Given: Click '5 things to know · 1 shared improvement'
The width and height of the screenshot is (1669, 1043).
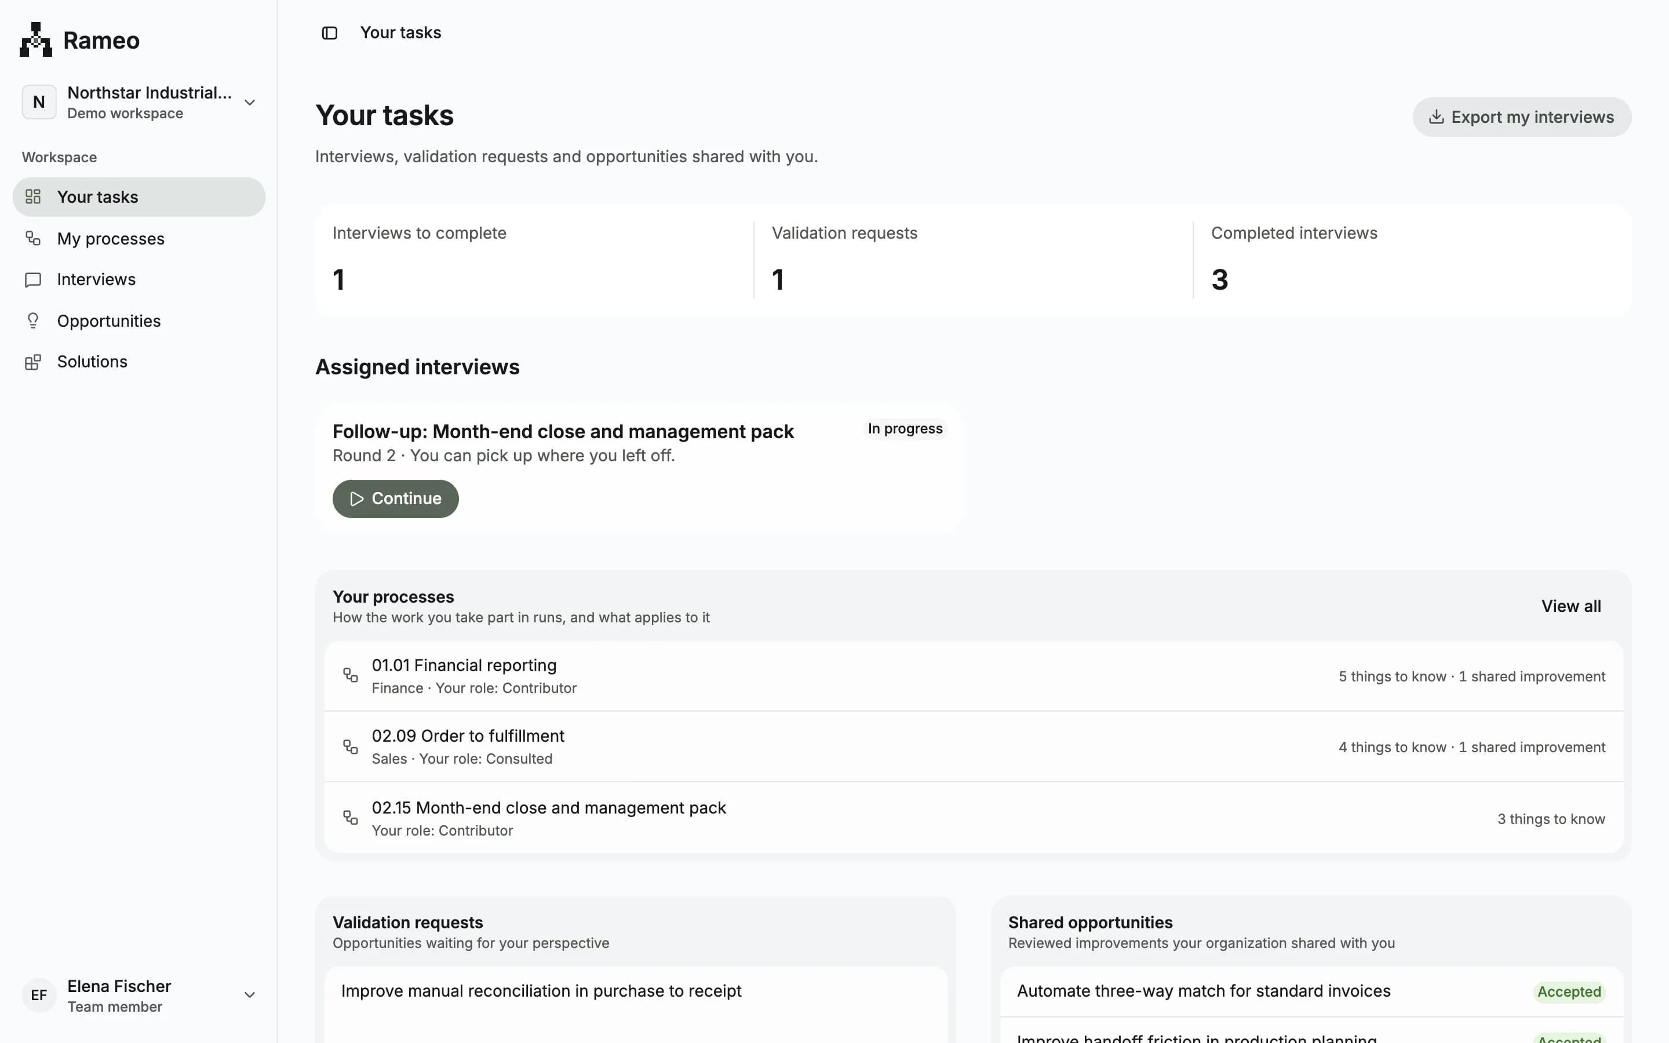Looking at the screenshot, I should pos(1472,677).
